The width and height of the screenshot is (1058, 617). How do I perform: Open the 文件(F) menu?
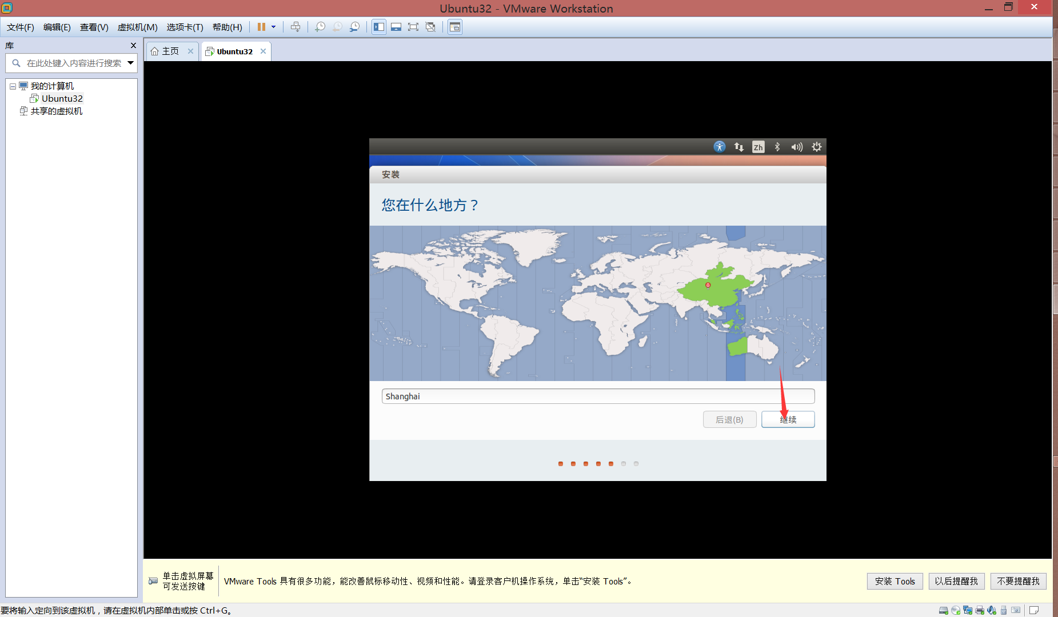point(21,27)
